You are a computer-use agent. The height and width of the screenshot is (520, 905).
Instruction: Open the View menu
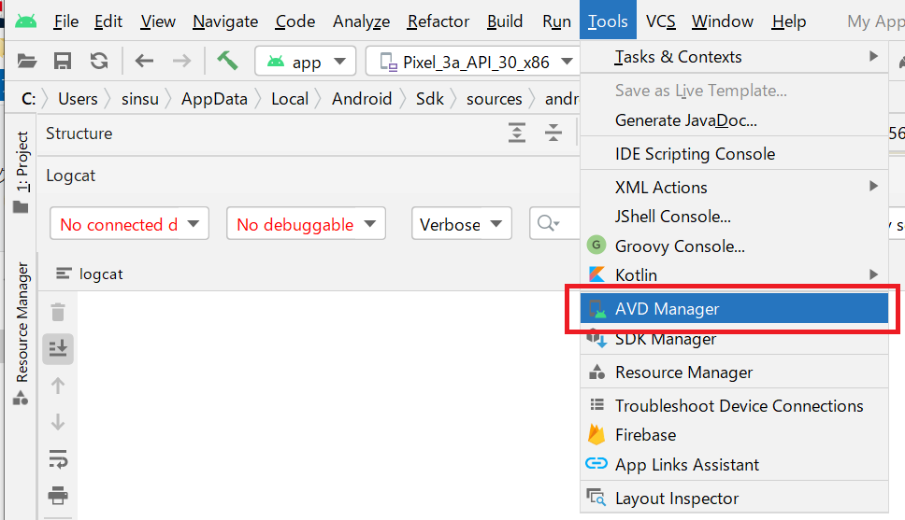158,21
